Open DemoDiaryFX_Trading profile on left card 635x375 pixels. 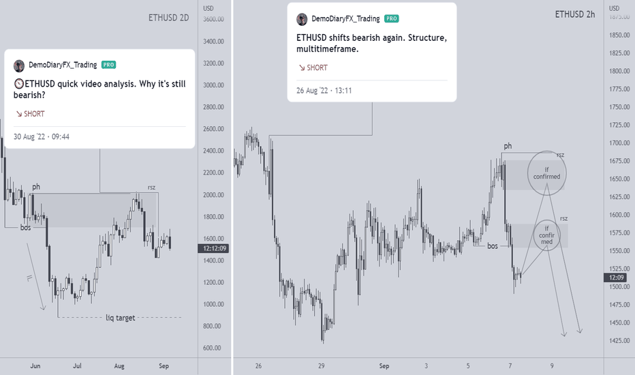coord(63,65)
